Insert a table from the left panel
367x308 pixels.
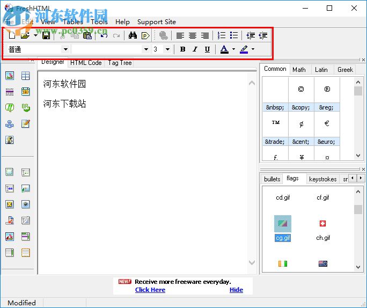pyautogui.click(x=25, y=76)
